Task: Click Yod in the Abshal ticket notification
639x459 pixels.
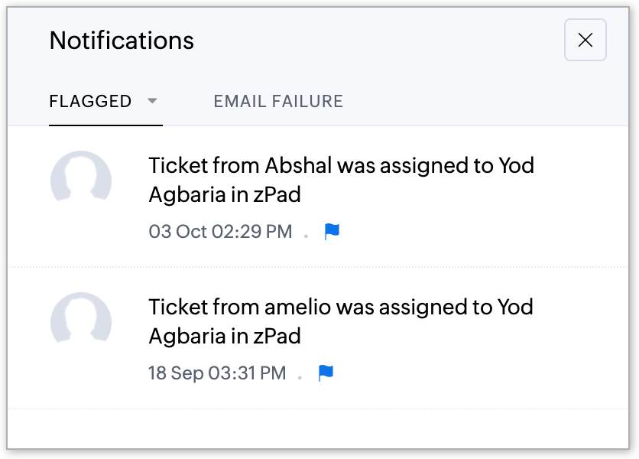Action: click(x=516, y=165)
